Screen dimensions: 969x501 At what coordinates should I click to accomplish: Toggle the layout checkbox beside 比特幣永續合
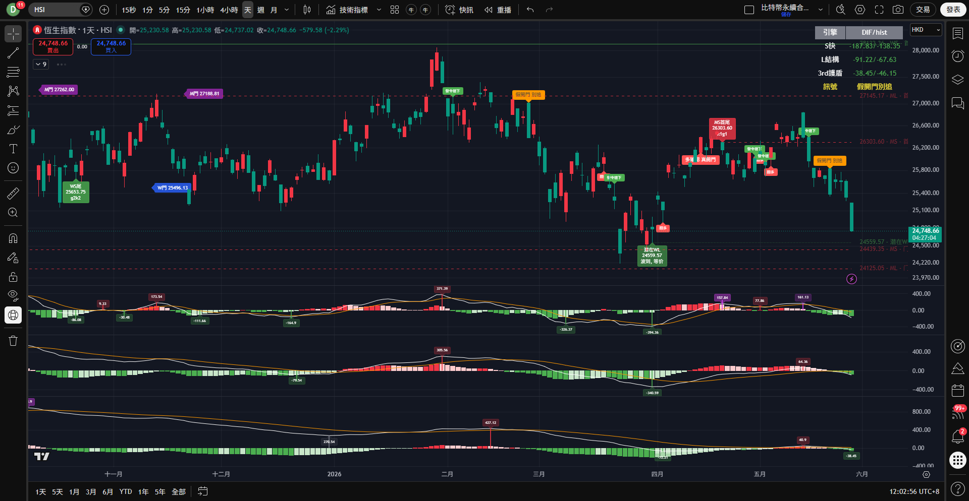[x=749, y=10]
